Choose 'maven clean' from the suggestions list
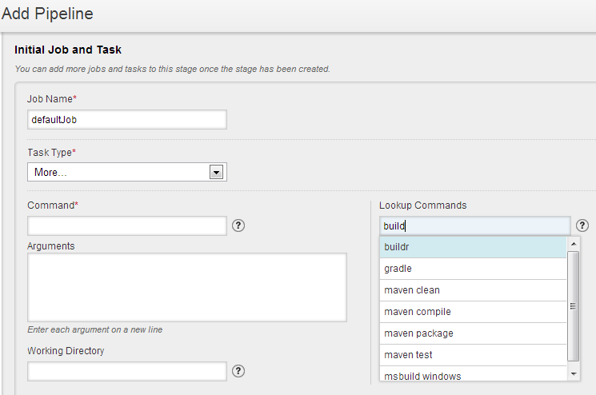This screenshot has height=395, width=596. pyautogui.click(x=473, y=290)
